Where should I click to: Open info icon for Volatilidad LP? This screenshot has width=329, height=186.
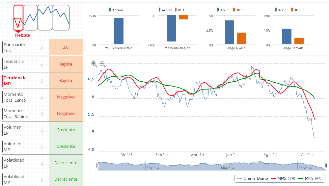(x=42, y=163)
